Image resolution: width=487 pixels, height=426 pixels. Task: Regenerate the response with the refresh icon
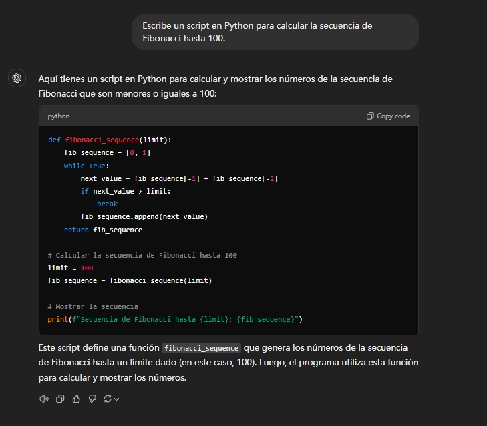click(108, 399)
